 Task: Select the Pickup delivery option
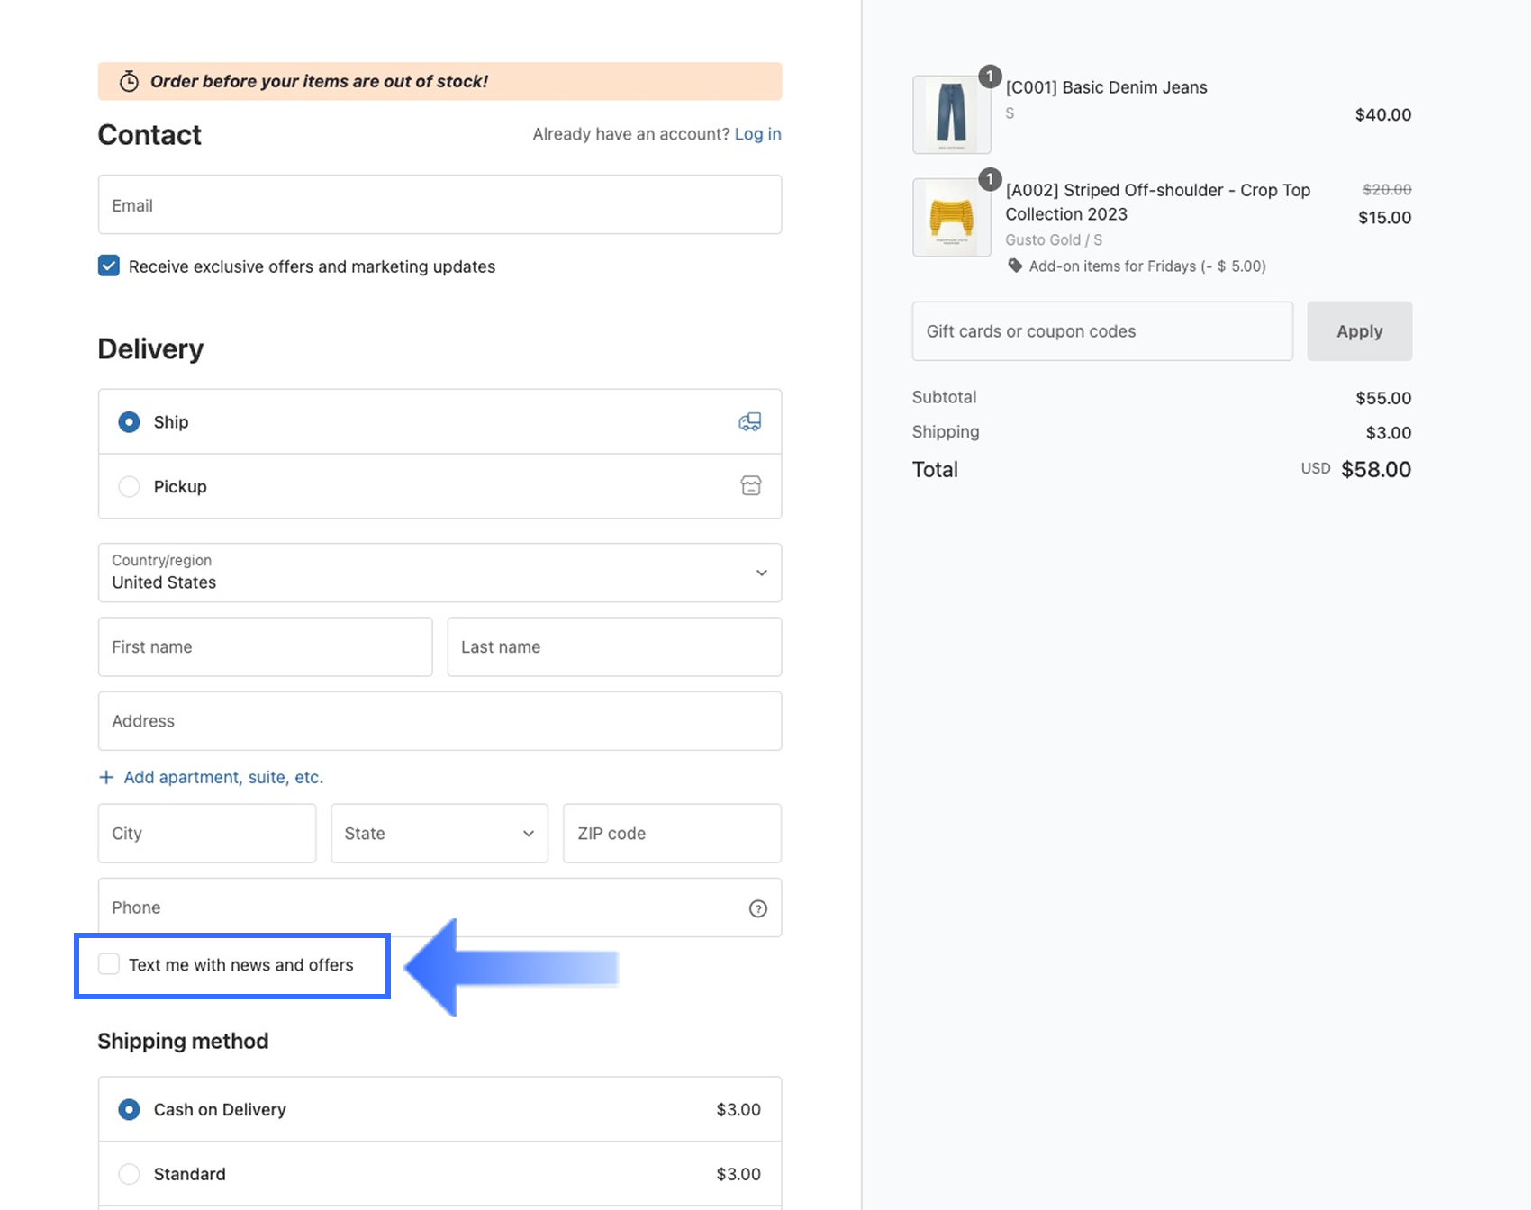[x=129, y=486]
